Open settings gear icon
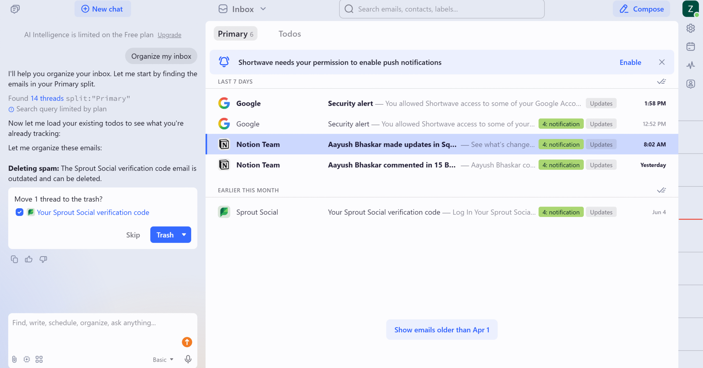The image size is (703, 368). [x=691, y=28]
